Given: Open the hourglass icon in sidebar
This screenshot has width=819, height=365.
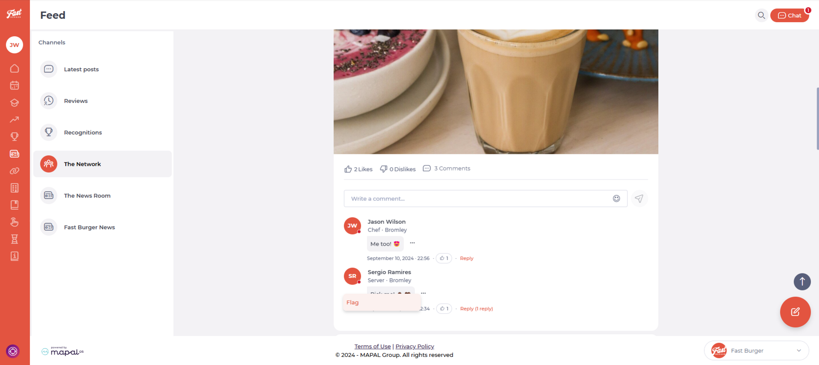Looking at the screenshot, I should coord(15,239).
